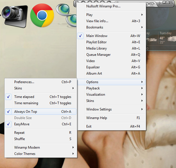Open Media Library from the menu
The height and width of the screenshot is (168, 176).
(x=111, y=48)
